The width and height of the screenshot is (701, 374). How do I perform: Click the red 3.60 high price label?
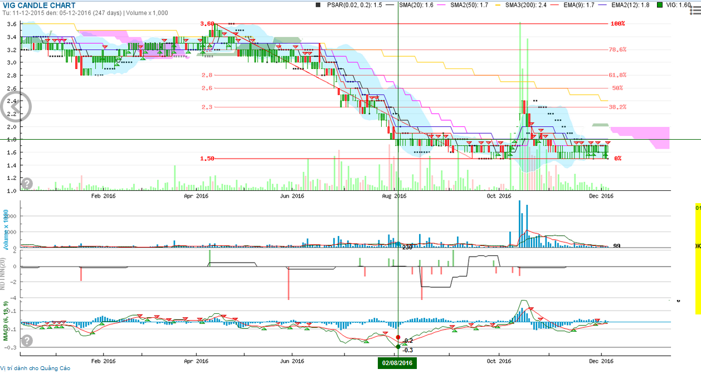207,24
